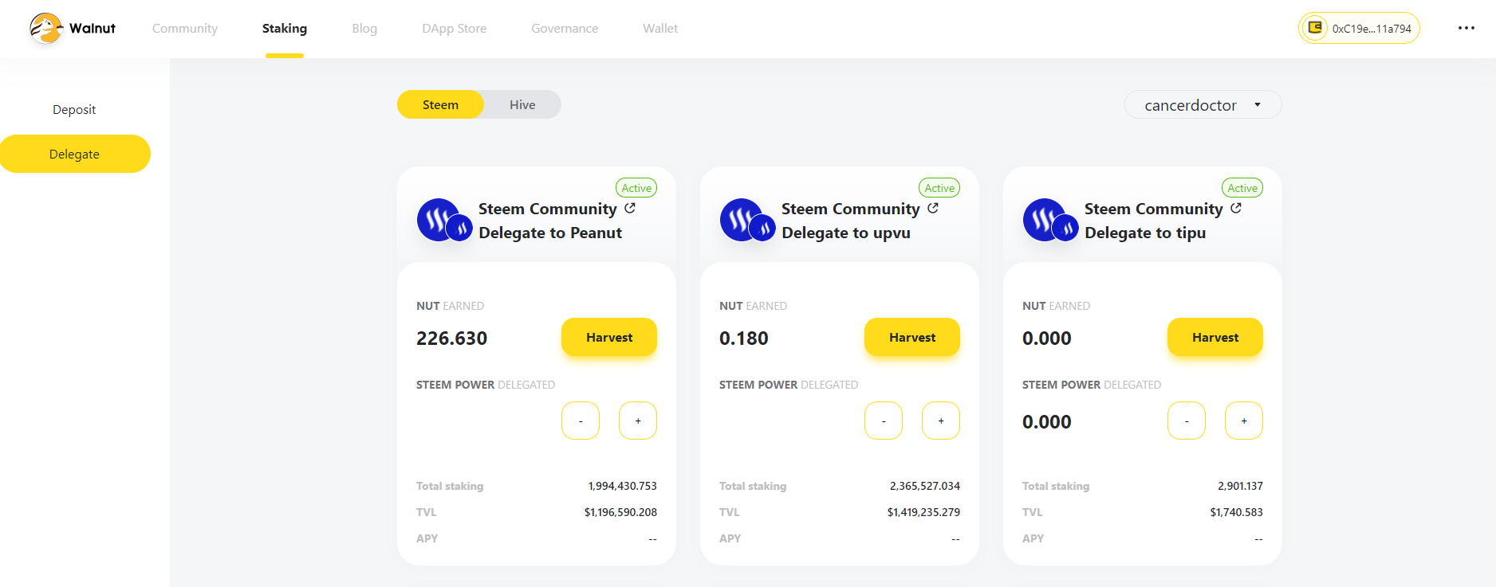Increase delegation with plus on upvu card
Image resolution: width=1496 pixels, height=587 pixels.
coord(941,421)
